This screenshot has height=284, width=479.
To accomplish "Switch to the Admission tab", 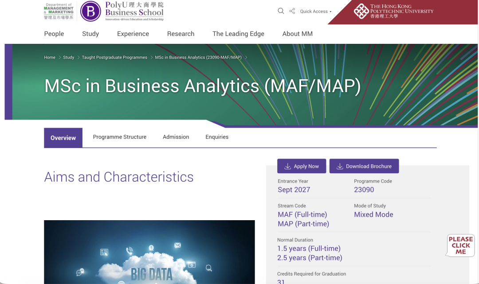I will coord(176,137).
